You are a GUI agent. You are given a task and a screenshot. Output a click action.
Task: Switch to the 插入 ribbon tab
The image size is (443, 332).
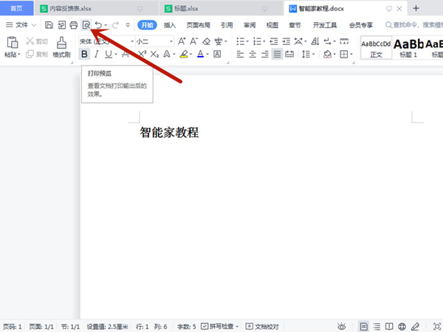tap(170, 25)
